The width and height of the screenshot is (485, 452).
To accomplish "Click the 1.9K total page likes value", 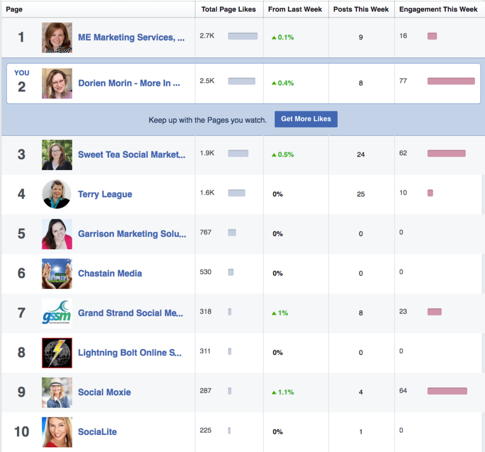I will point(207,153).
